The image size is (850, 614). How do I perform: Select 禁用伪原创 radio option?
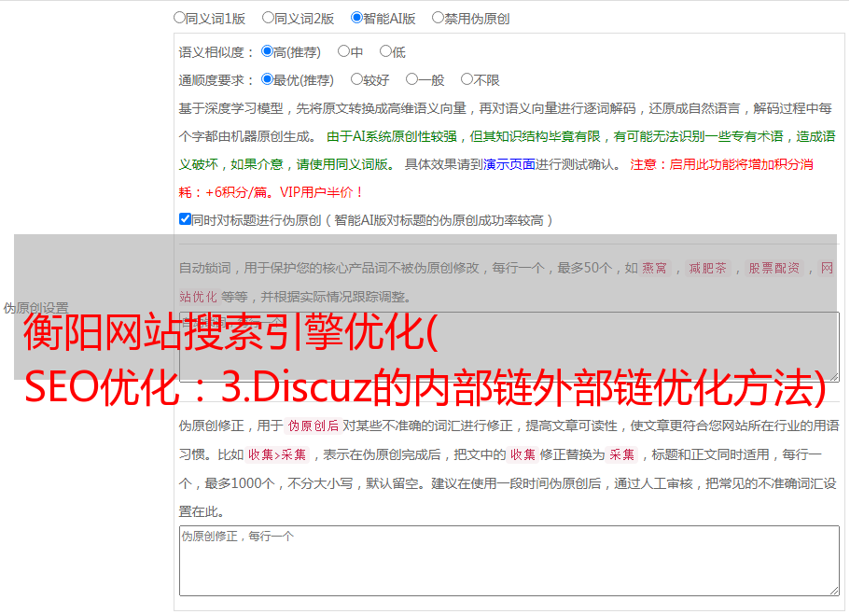coord(438,18)
